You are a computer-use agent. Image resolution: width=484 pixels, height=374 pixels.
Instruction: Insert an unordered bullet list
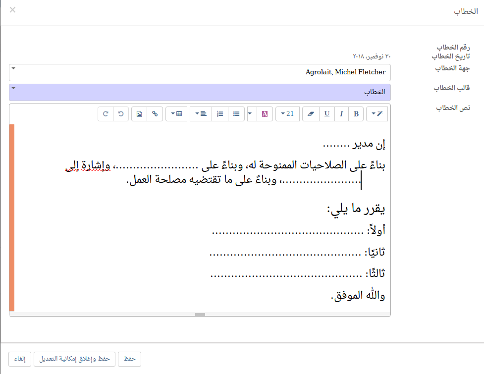[x=236, y=114]
